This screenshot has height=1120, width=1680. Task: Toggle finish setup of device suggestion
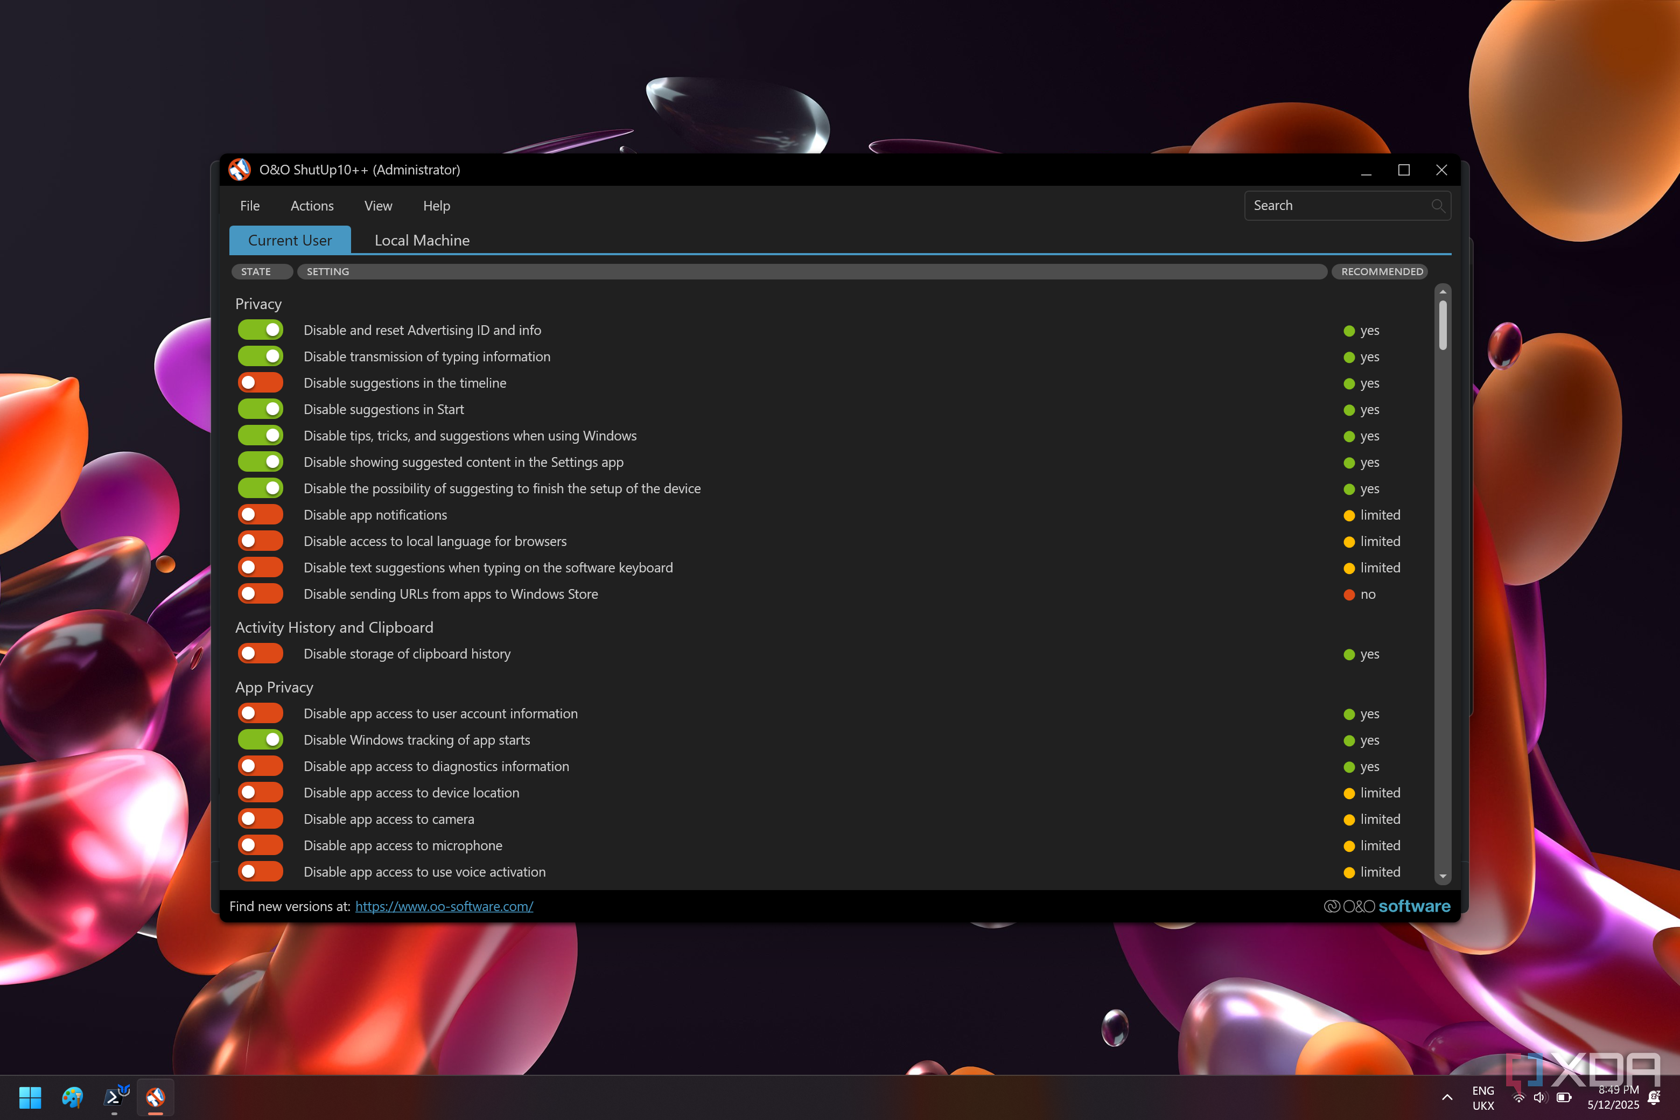(x=261, y=488)
